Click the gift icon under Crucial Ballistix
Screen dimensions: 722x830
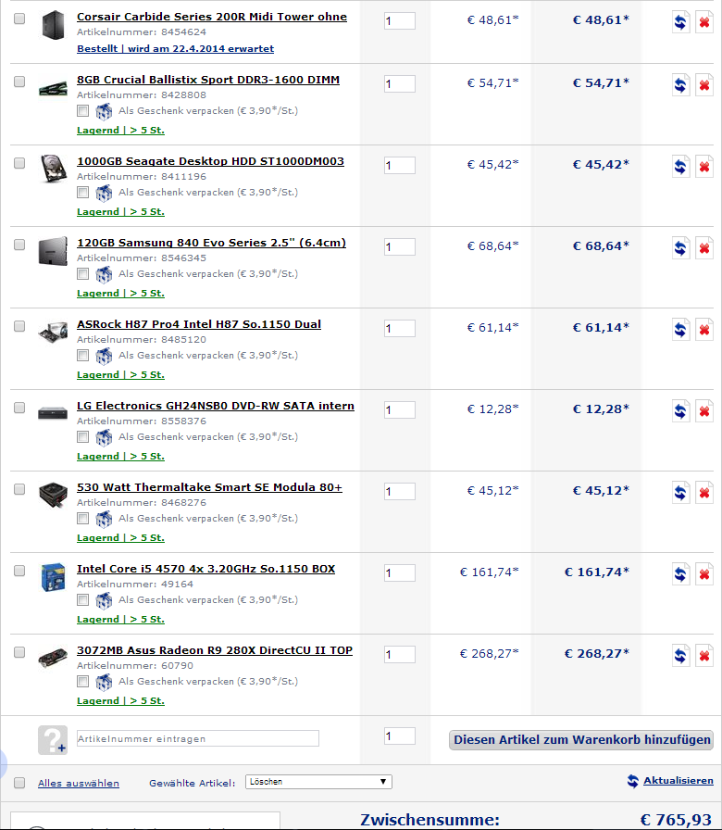click(104, 112)
